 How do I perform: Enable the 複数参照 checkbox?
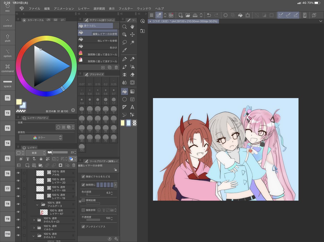pos(83,210)
